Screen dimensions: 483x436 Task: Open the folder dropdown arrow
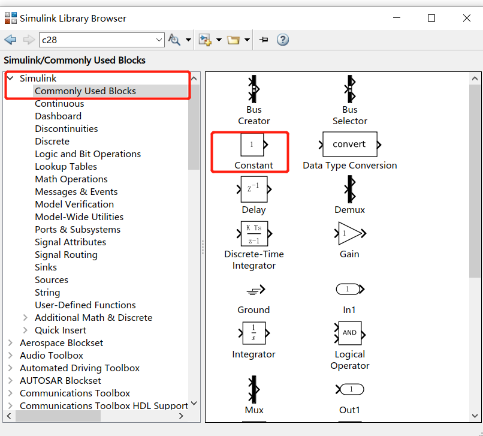coord(247,40)
